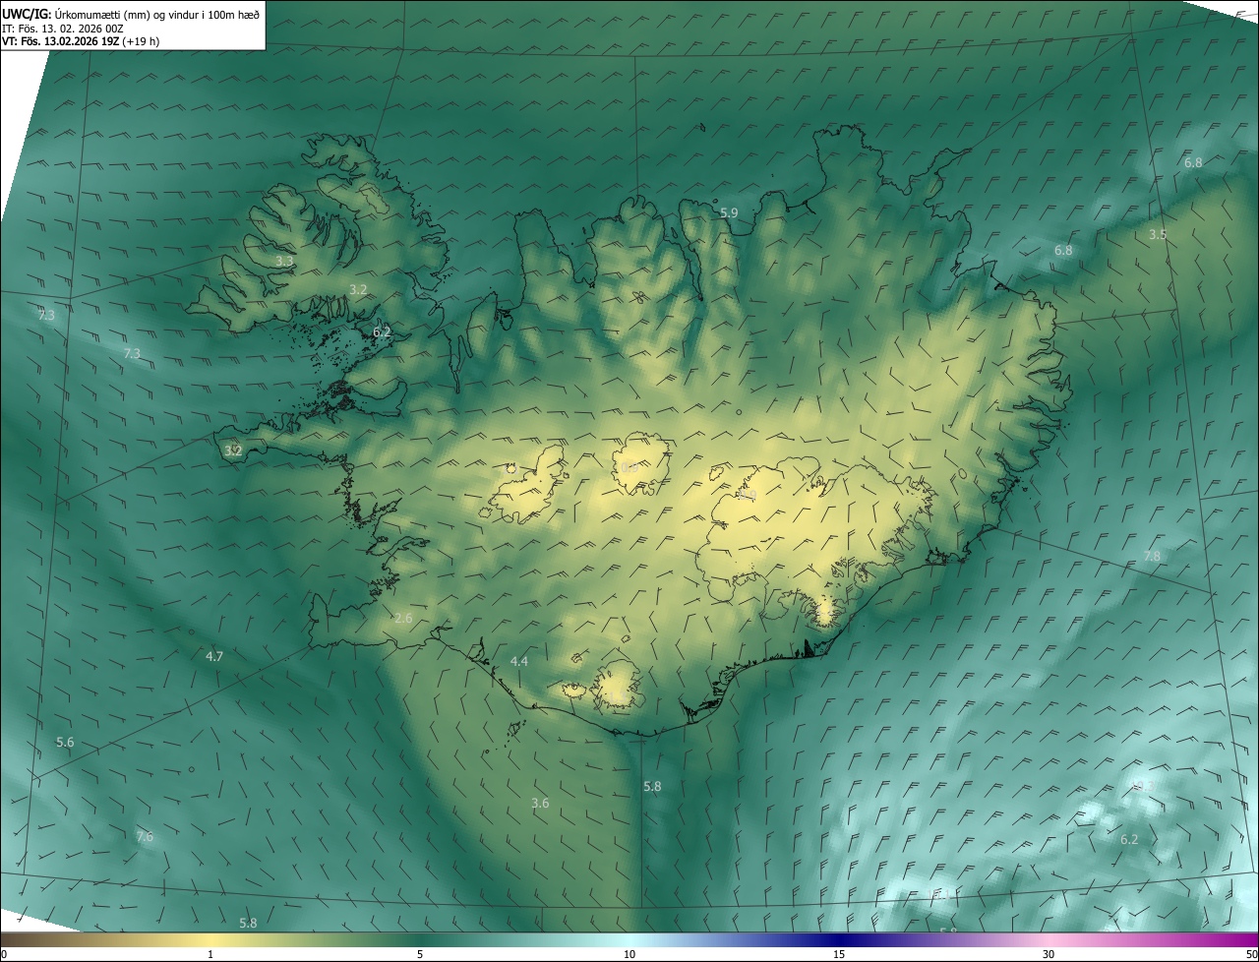This screenshot has height=962, width=1259.
Task: Click the title 'UWC/IG: Úrkomumætti (mm) og vindur'
Action: (131, 14)
